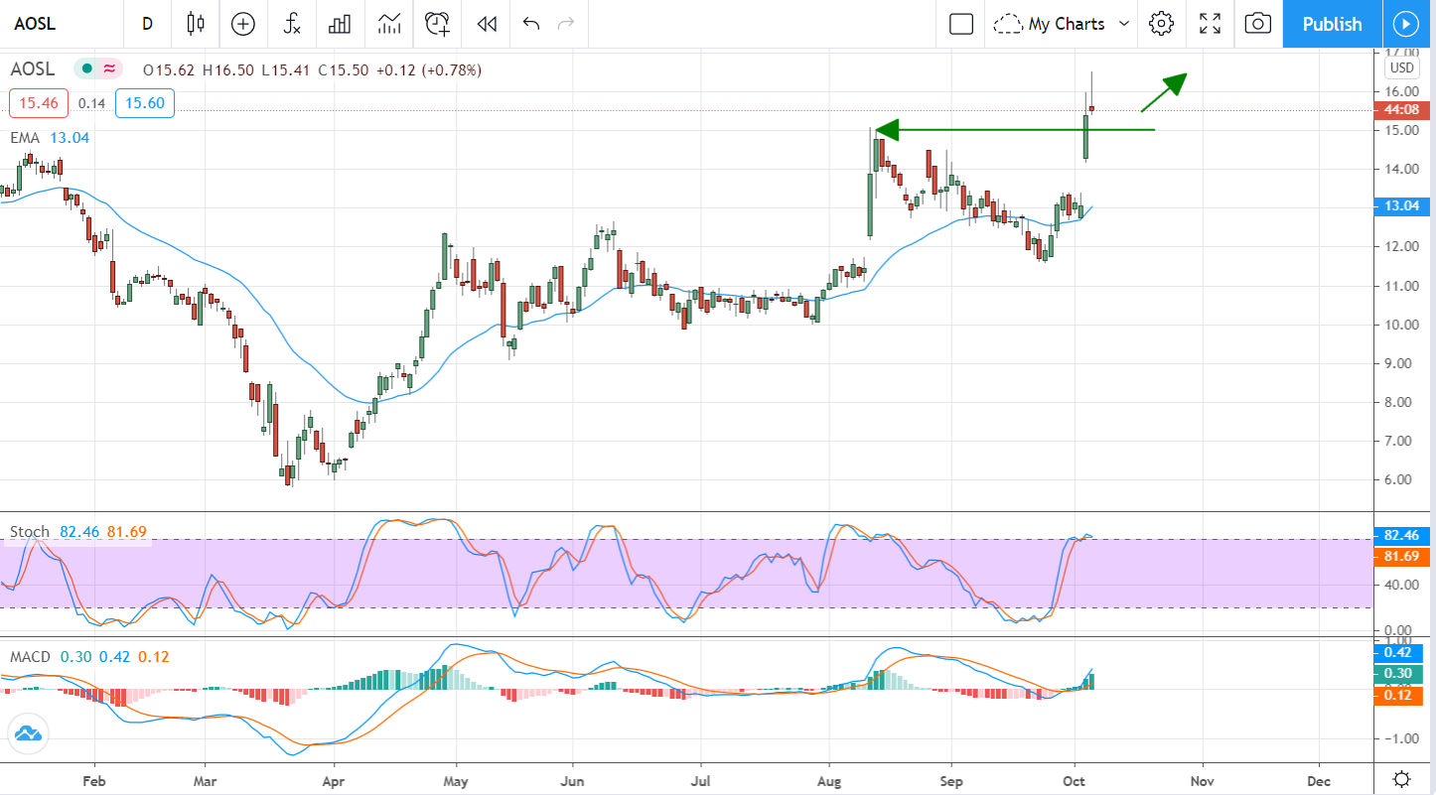Click the blue 15.60 buy price button
1436x795 pixels.
pos(145,103)
